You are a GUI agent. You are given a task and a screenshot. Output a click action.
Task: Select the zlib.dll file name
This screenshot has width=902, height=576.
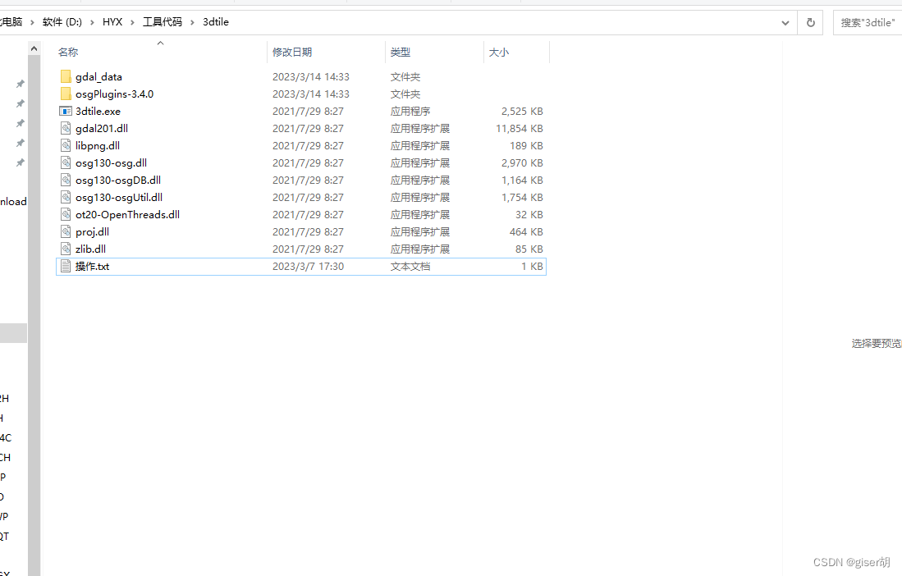[x=90, y=249]
